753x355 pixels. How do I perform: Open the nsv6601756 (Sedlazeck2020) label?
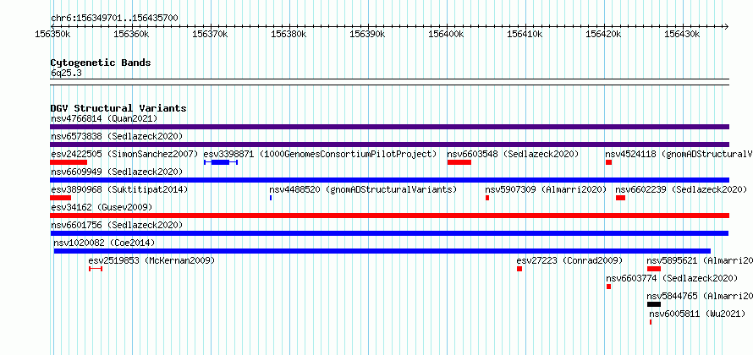pos(117,225)
